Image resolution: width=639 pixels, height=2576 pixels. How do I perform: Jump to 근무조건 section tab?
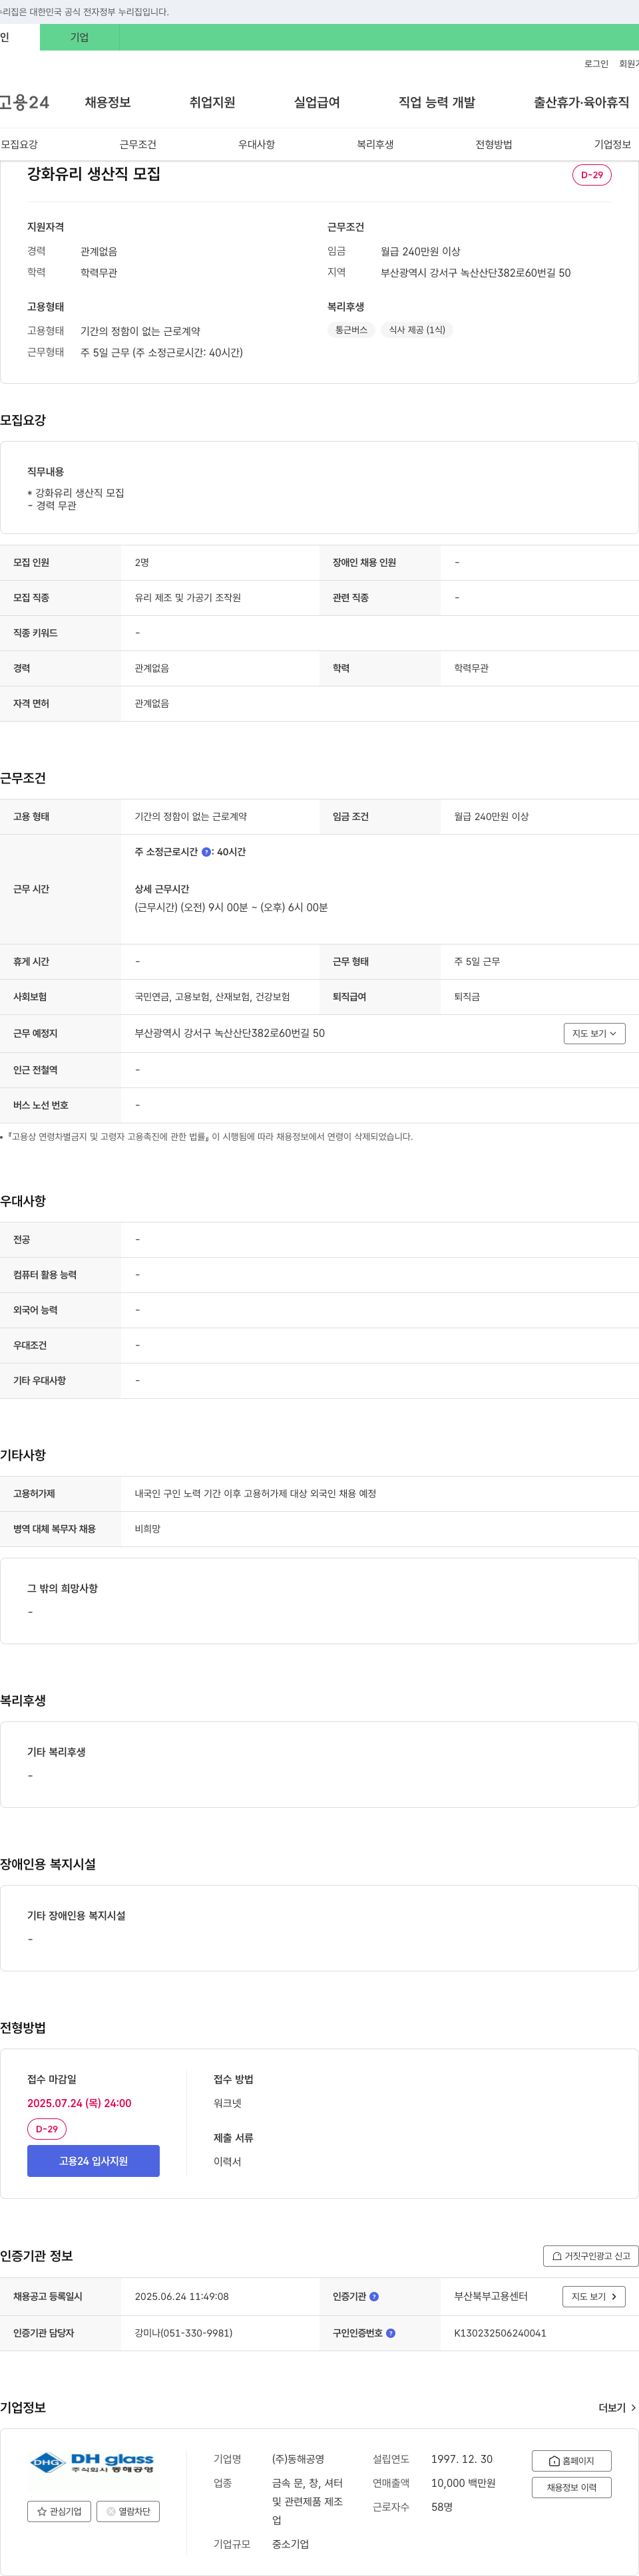click(138, 145)
